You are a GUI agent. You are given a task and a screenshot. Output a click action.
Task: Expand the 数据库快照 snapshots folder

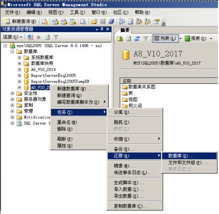19,63
